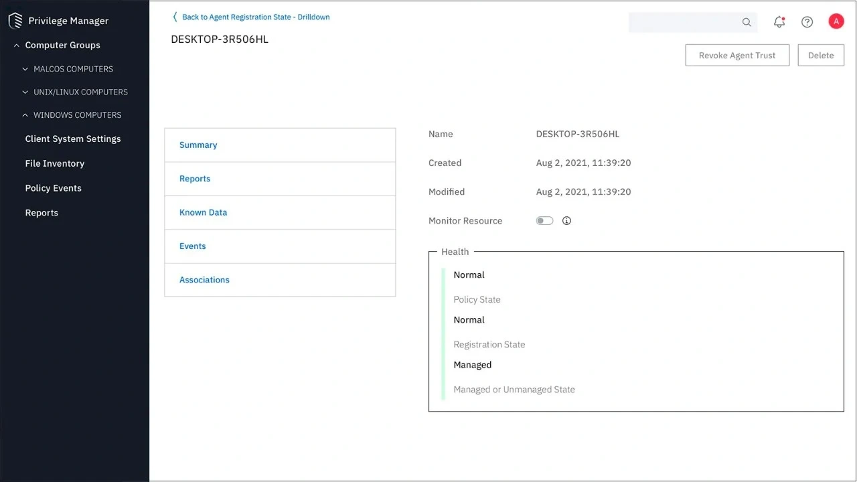Collapse the Computer Groups section
Image resolution: width=857 pixels, height=482 pixels.
17,46
